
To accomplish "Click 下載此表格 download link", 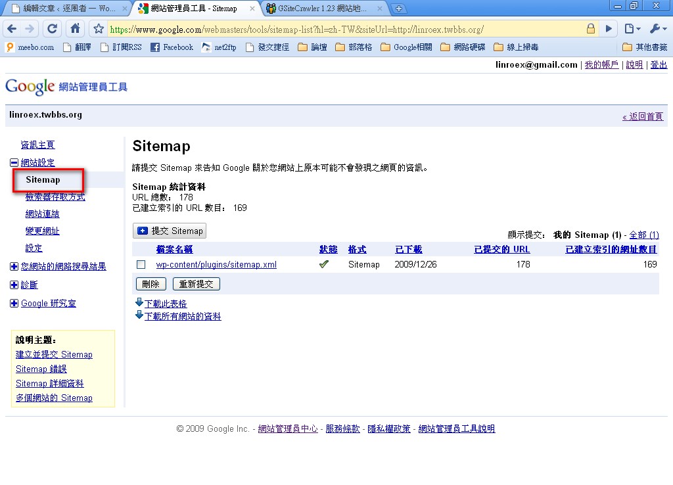I will [166, 304].
